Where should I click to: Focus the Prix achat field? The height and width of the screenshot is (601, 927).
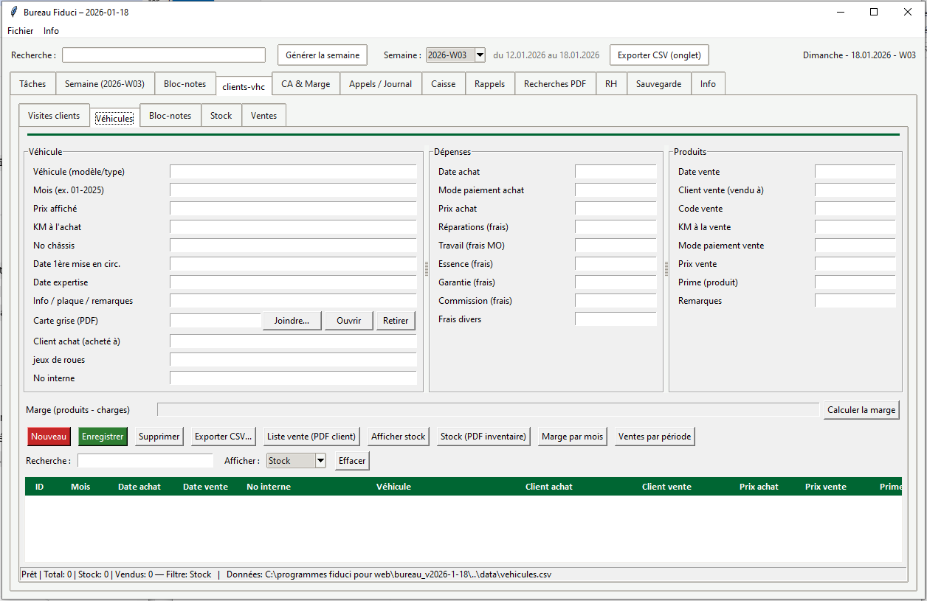[615, 209]
